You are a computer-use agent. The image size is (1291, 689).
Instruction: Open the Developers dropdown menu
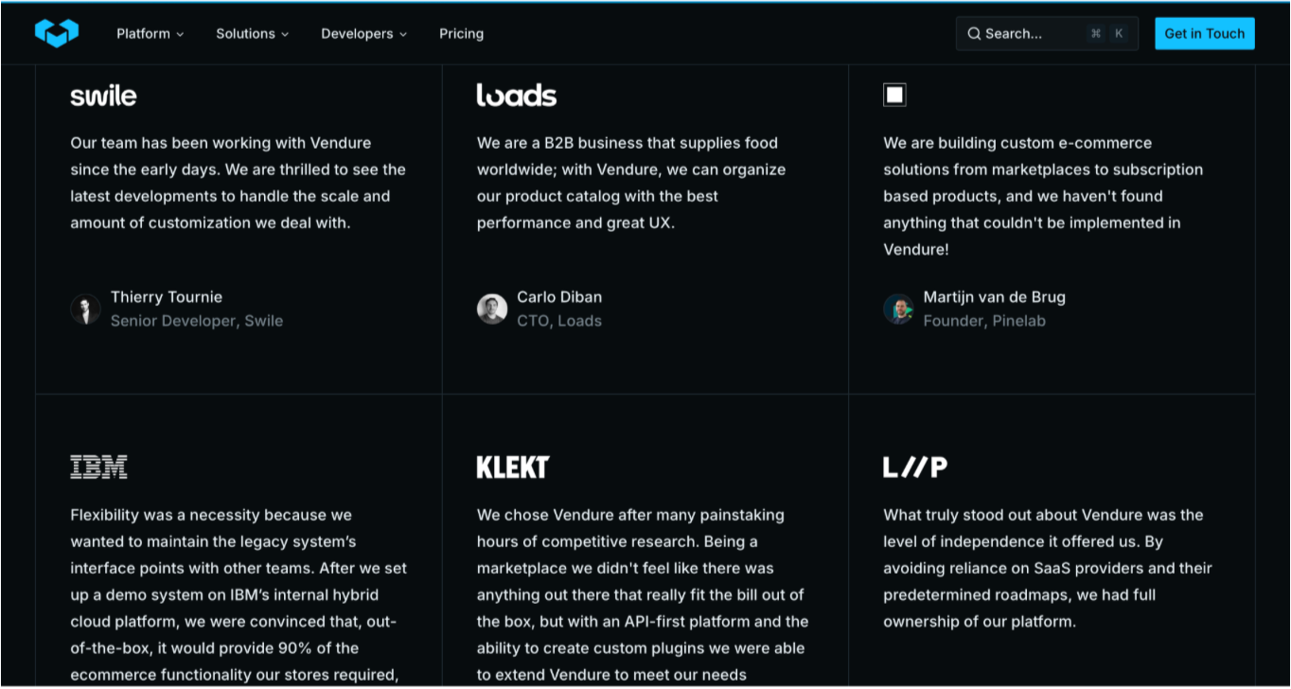(363, 34)
